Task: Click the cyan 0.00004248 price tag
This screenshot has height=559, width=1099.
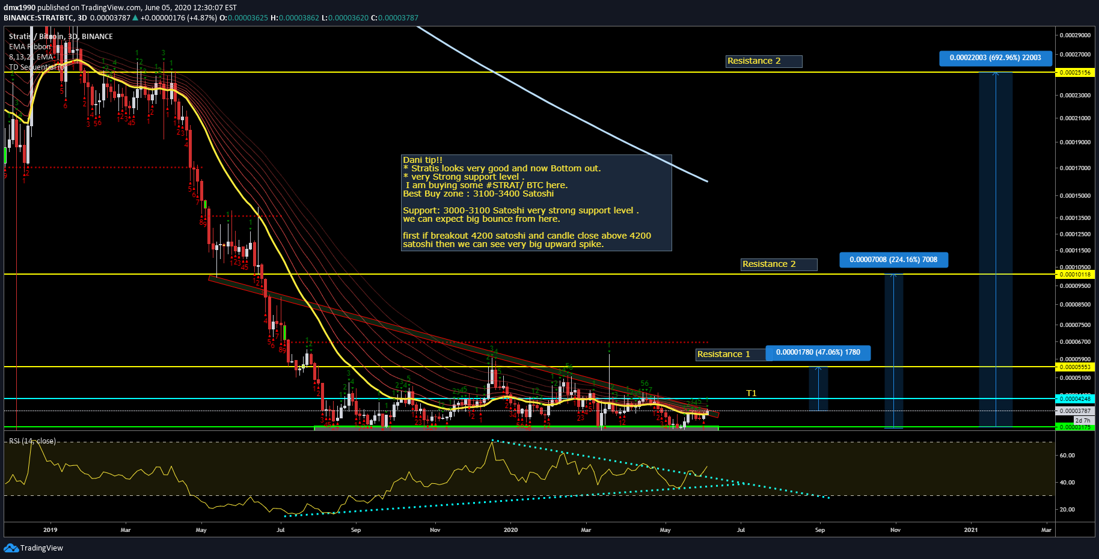Action: coord(1075,399)
